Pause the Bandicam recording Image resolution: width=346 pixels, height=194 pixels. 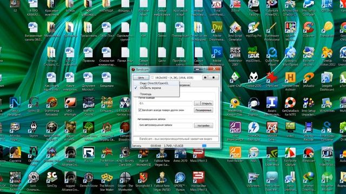point(205,78)
